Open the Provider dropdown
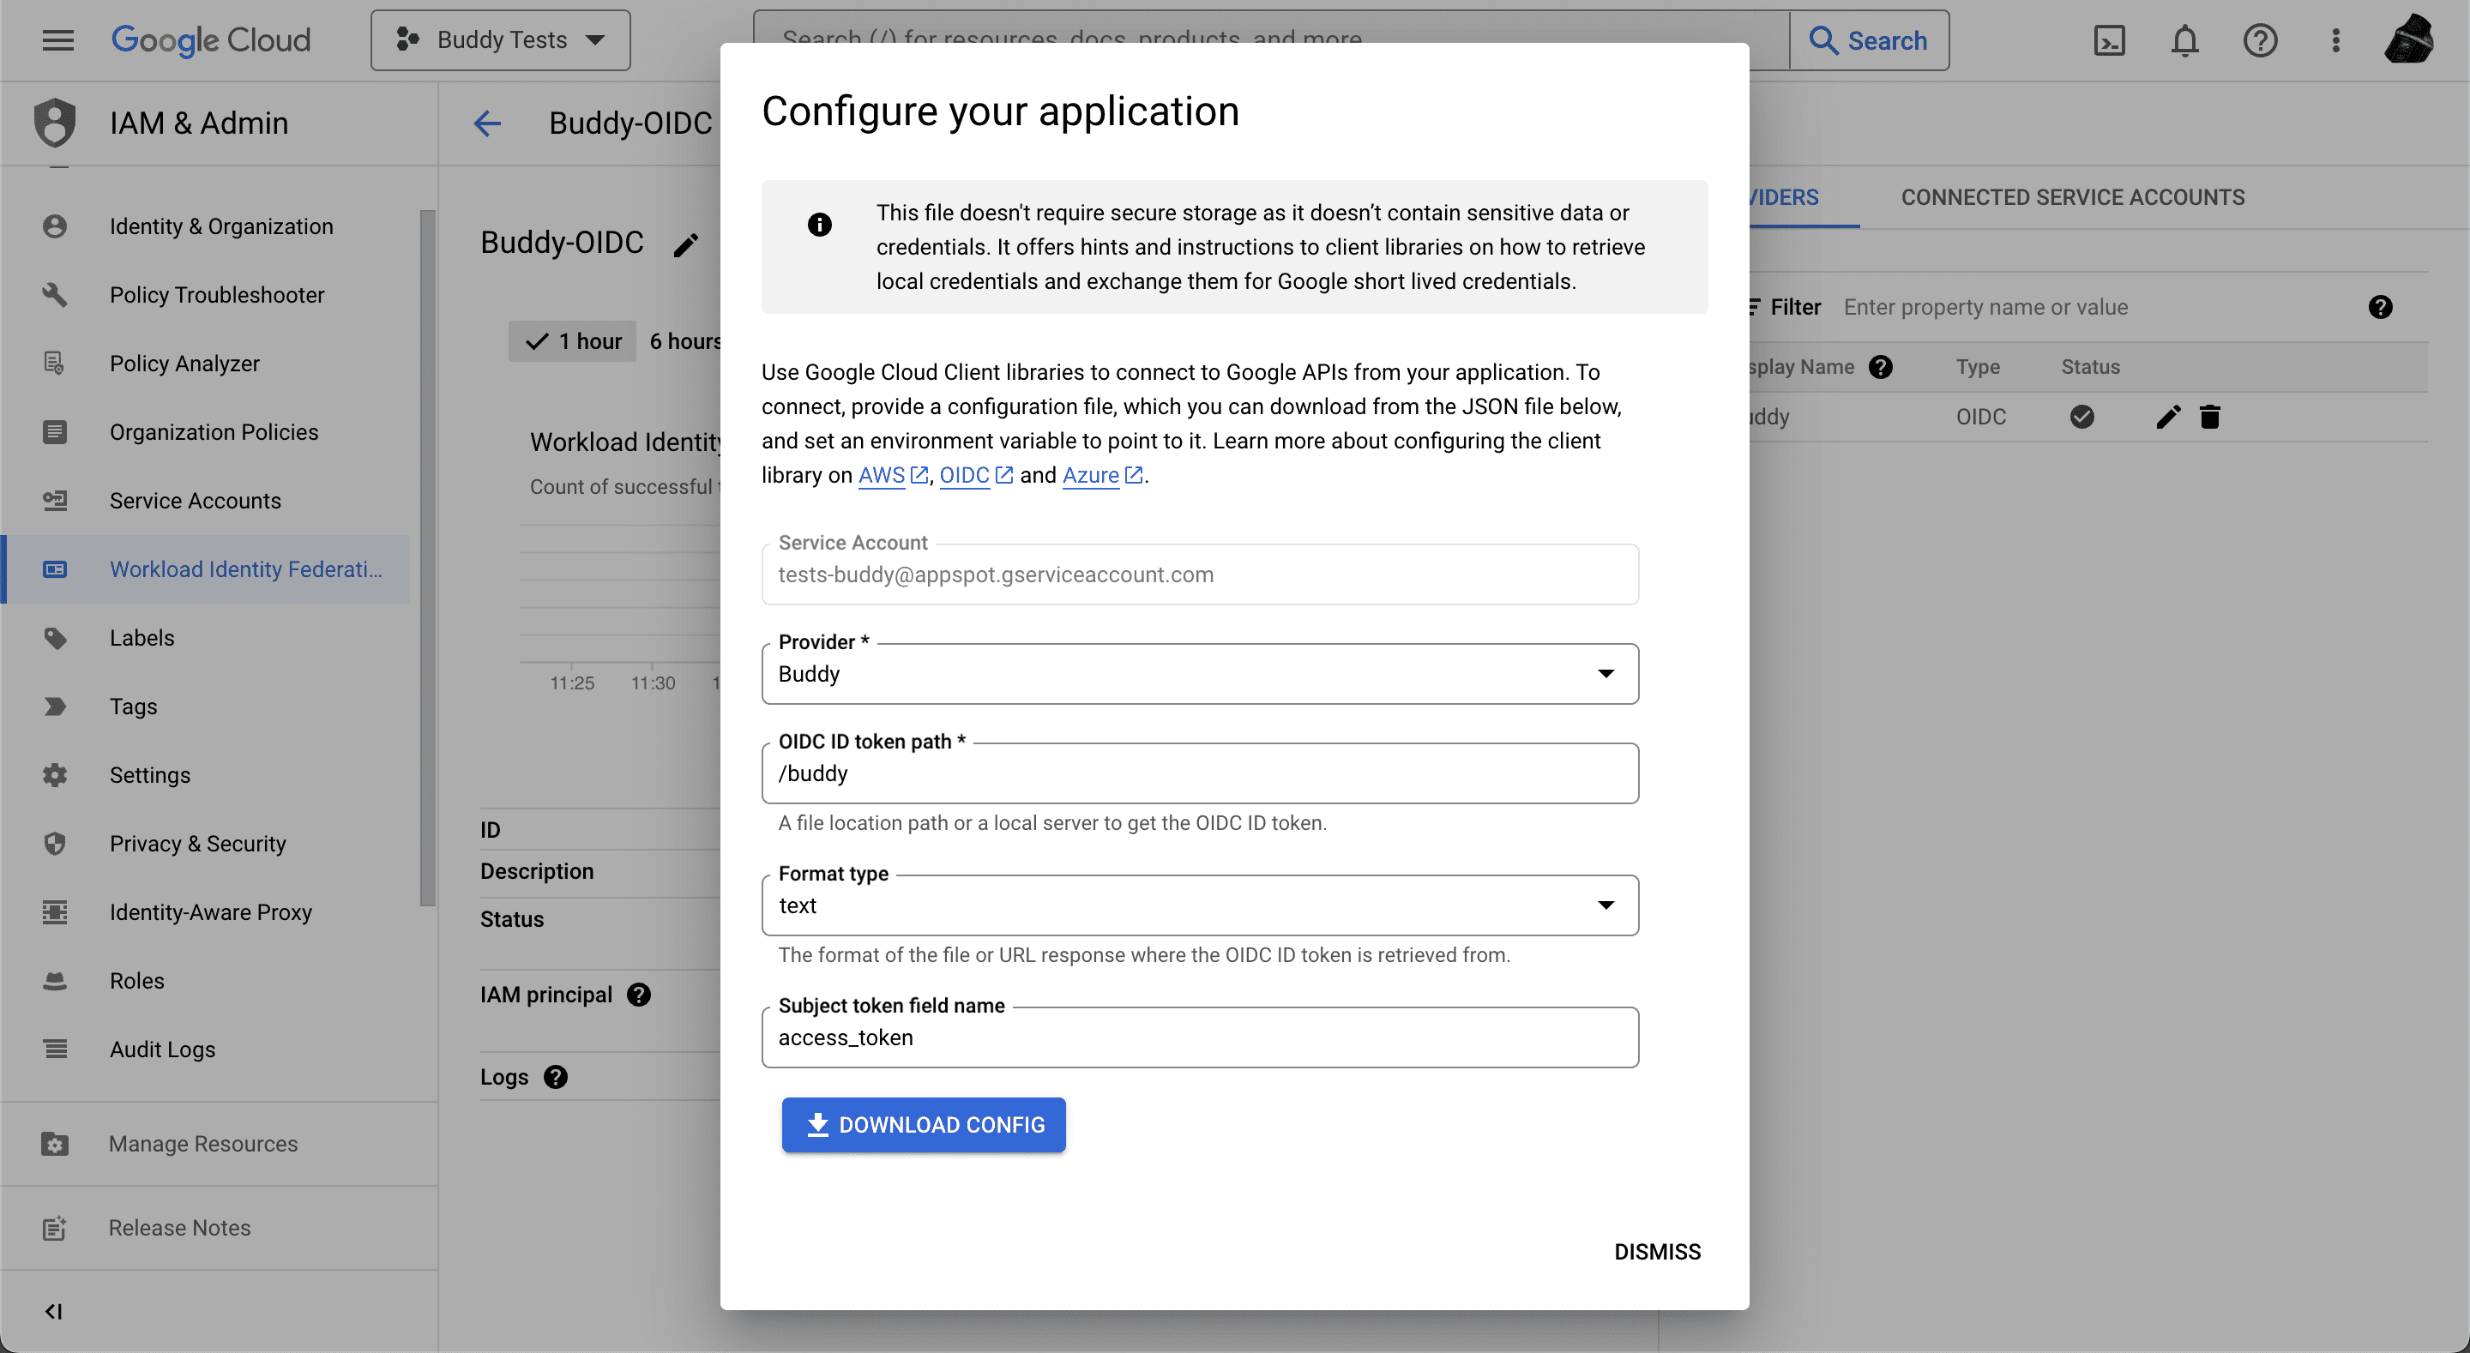 1200,673
